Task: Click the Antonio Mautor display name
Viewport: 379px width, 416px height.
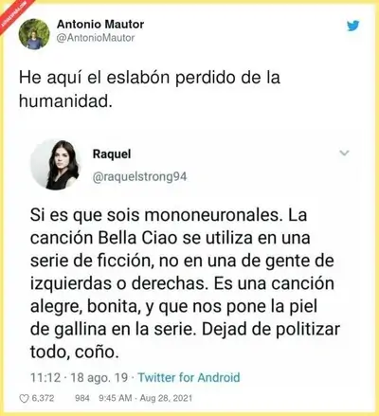Action: coord(100,24)
